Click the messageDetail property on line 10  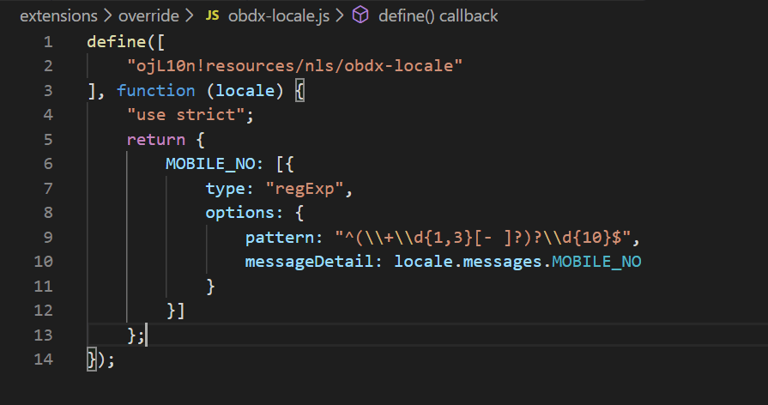tap(309, 262)
